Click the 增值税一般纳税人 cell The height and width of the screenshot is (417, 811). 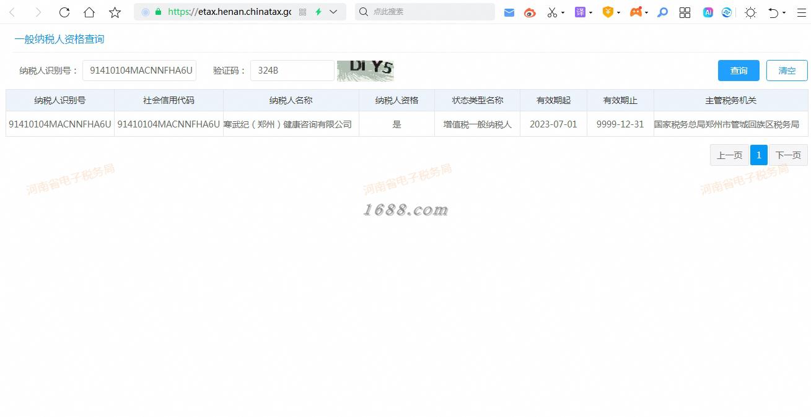(478, 124)
